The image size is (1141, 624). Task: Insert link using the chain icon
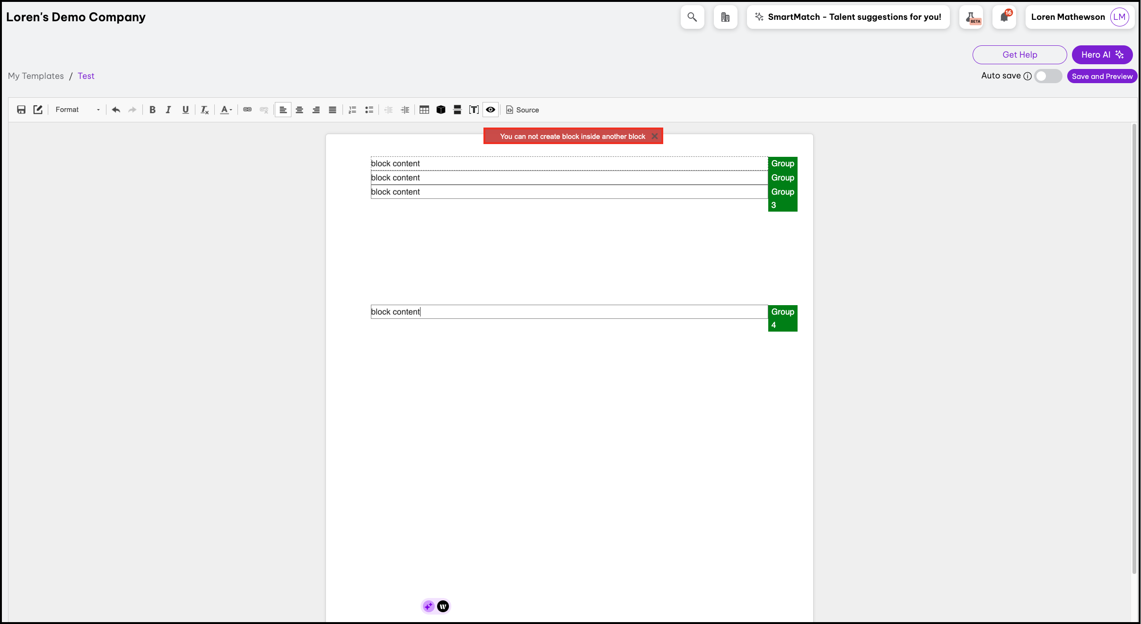tap(247, 110)
